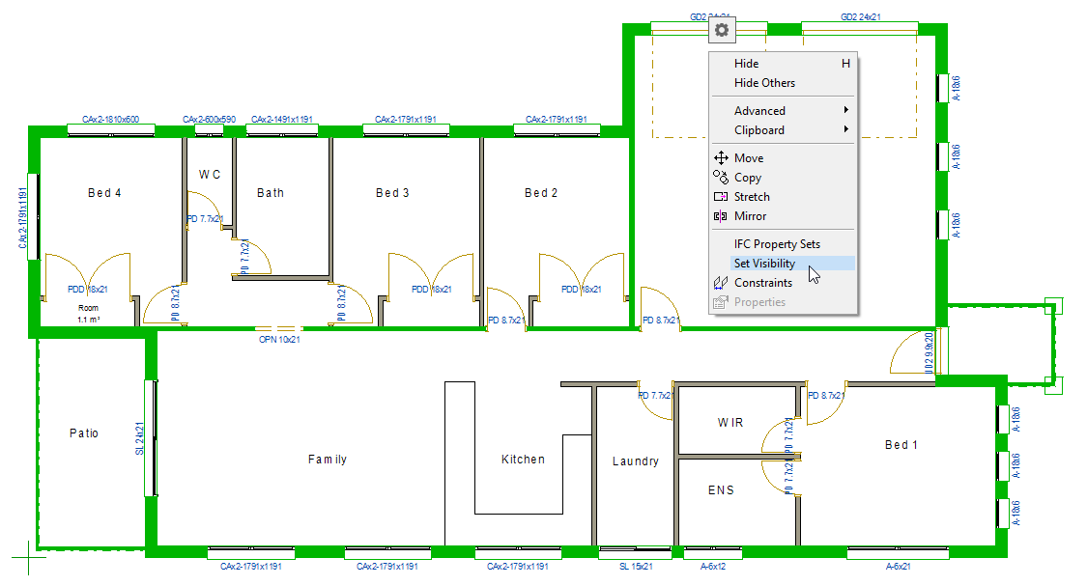Screen dimensions: 1087x586
Task: Expand the Clipboard submenu
Action: click(758, 129)
